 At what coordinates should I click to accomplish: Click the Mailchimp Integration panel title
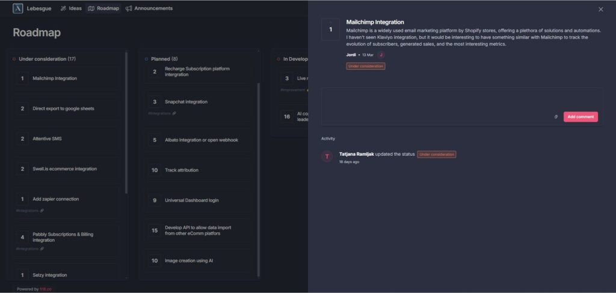coord(375,22)
